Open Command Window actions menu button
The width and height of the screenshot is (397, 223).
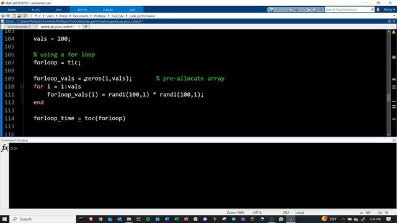(394, 140)
